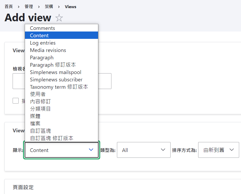
Task: Select Comments from the dropdown list
Action: [x=43, y=28]
